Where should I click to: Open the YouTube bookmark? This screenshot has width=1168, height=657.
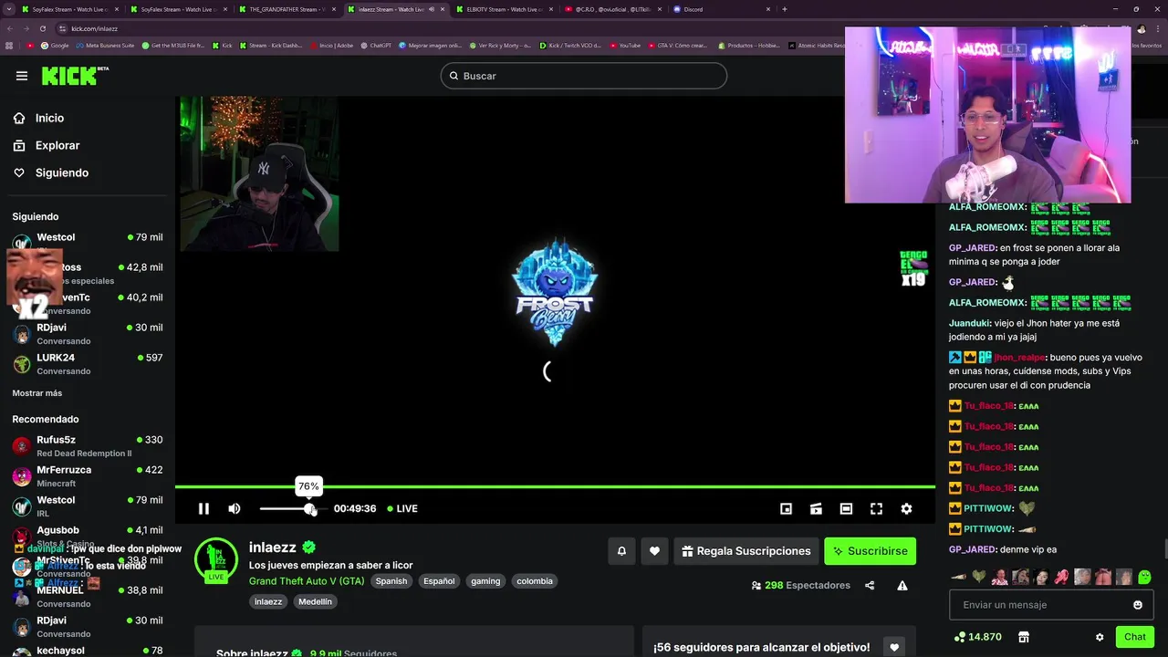point(625,45)
